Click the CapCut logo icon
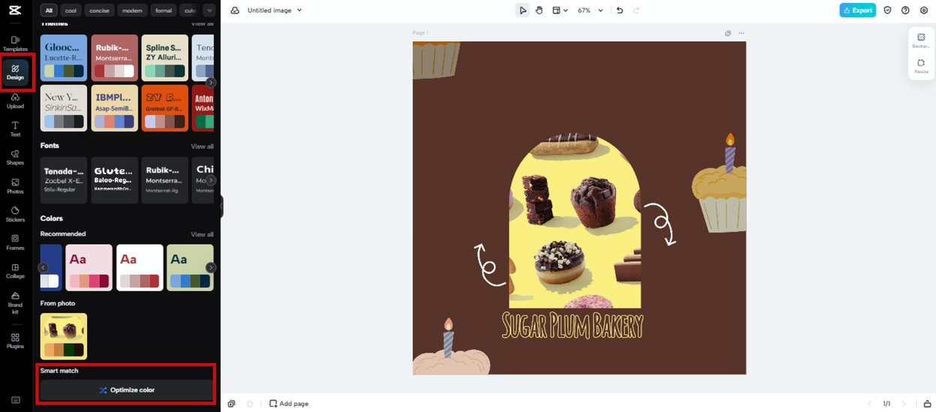Image resolution: width=936 pixels, height=412 pixels. pyautogui.click(x=15, y=9)
